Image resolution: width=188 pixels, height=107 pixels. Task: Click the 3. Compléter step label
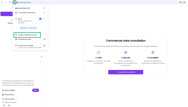point(153,58)
